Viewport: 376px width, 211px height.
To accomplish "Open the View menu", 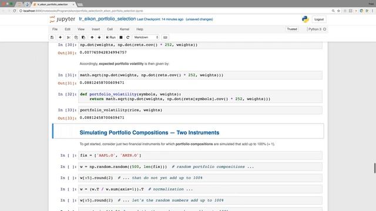I will pos(81,29).
